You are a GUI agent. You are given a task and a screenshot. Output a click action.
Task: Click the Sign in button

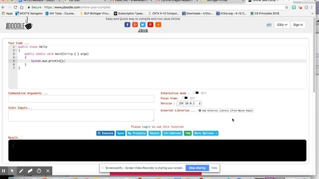[298, 25]
